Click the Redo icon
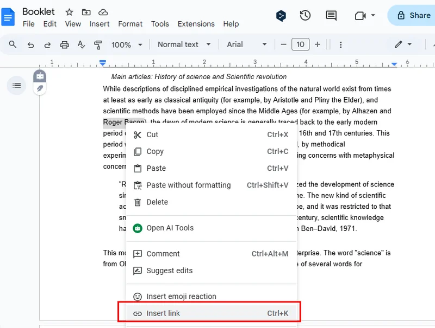 click(47, 44)
